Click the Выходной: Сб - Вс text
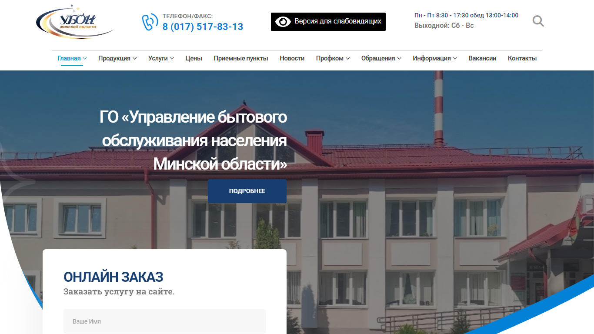 pyautogui.click(x=444, y=25)
